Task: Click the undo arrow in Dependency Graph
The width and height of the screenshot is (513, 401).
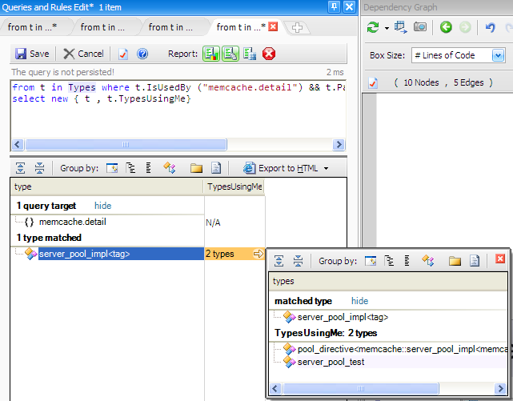Action: coord(491,27)
